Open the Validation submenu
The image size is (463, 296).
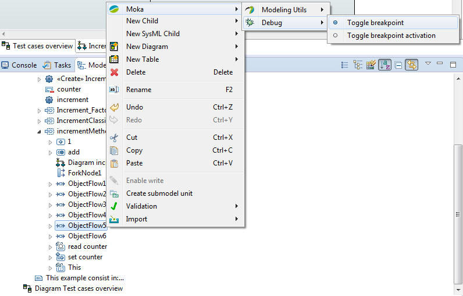(176, 206)
